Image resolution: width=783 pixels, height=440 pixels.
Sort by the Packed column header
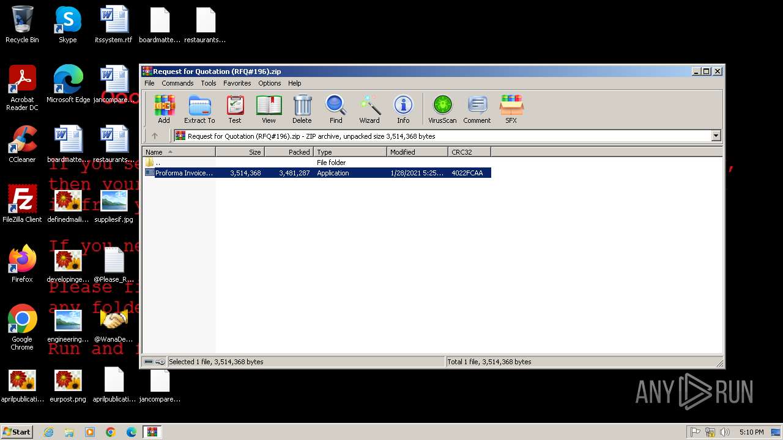(x=289, y=152)
